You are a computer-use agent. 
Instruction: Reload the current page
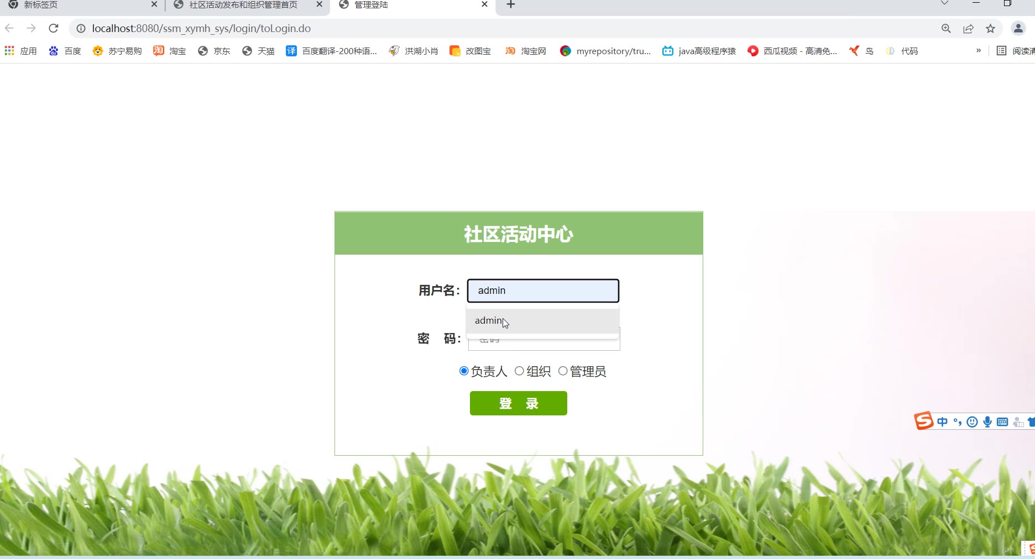54,28
